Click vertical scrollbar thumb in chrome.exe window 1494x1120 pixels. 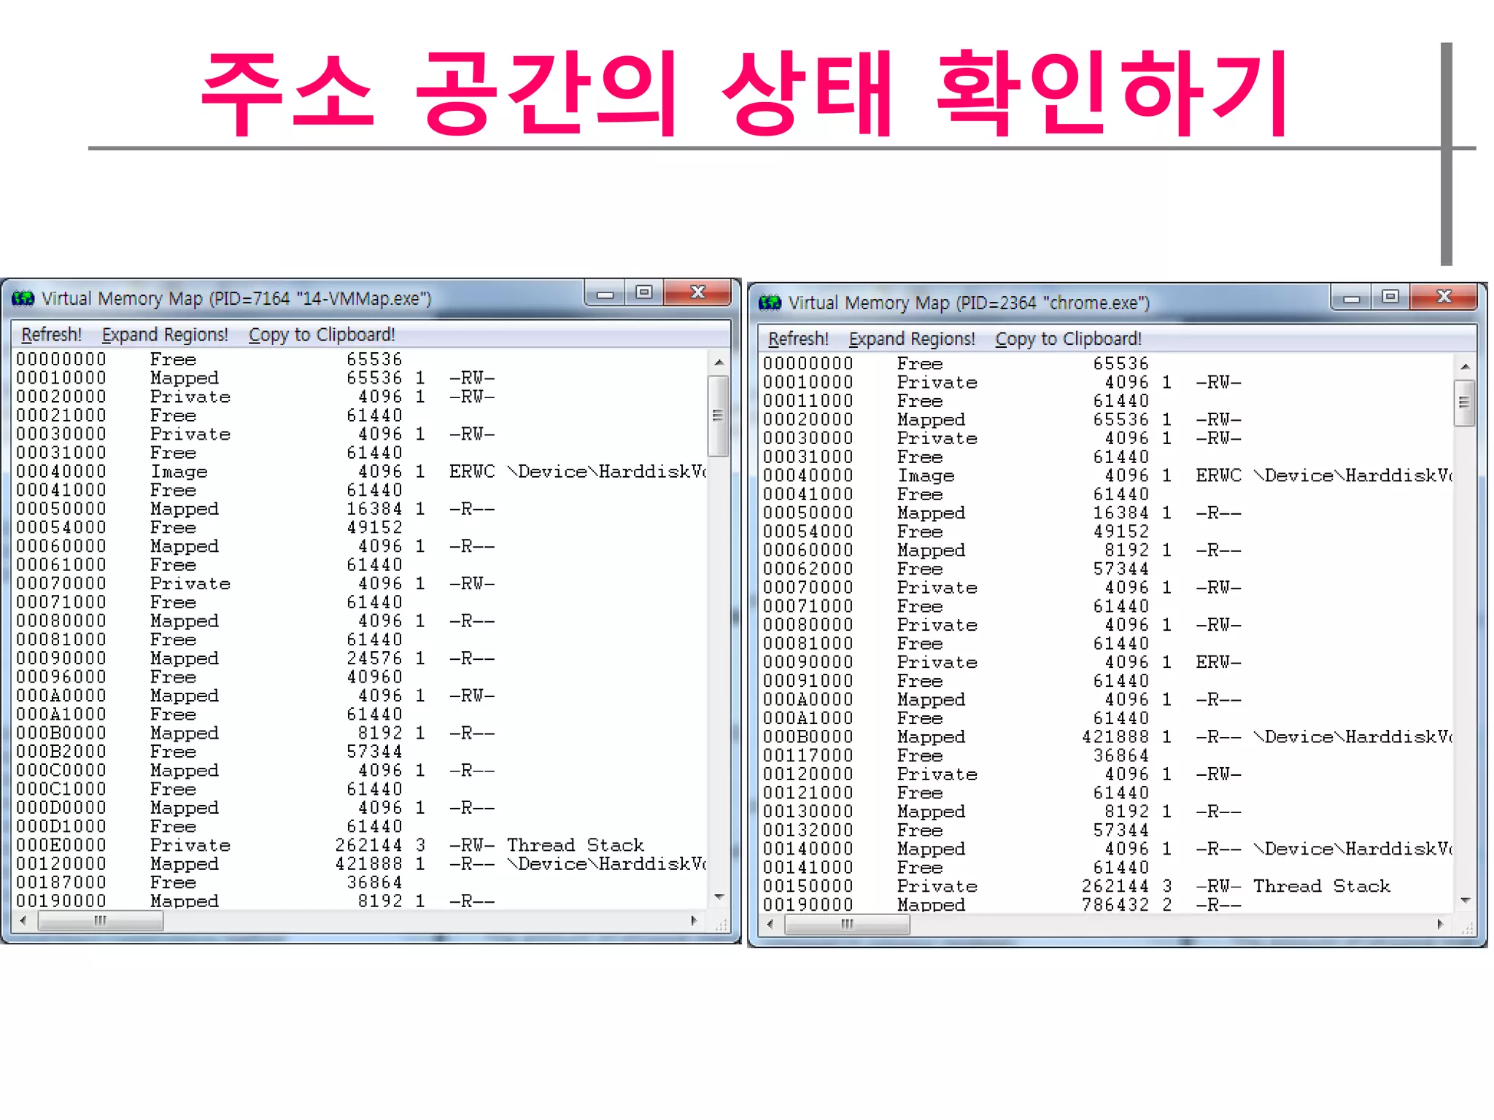pyautogui.click(x=1465, y=402)
